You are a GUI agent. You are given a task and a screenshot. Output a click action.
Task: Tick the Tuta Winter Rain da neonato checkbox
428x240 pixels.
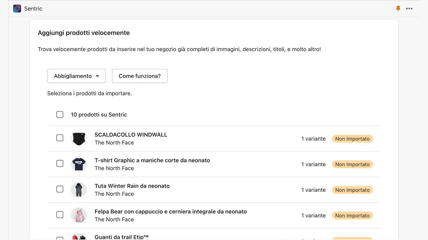coord(60,189)
